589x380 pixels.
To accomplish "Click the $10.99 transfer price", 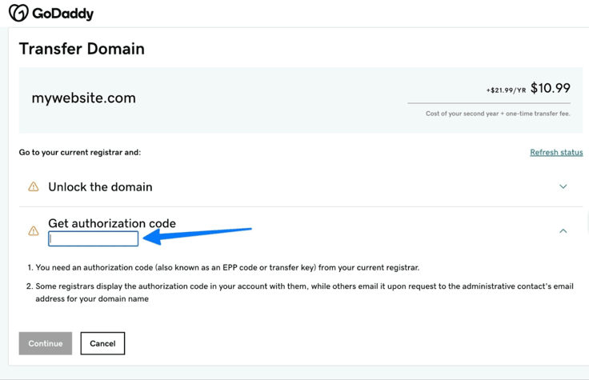I will [551, 88].
